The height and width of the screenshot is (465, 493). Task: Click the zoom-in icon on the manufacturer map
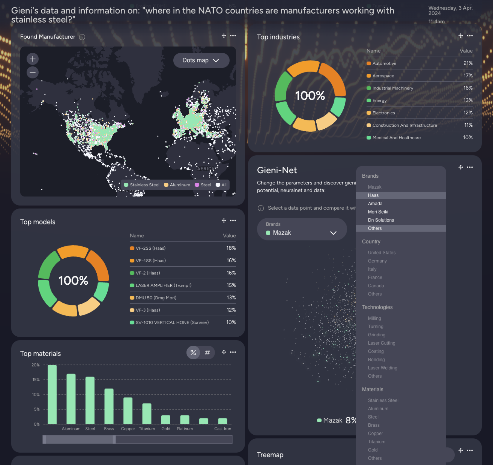[x=33, y=59]
